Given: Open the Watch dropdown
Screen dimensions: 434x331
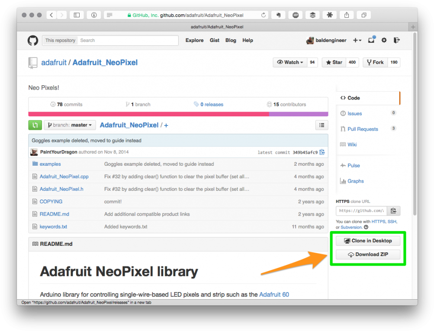Looking at the screenshot, I should click(290, 62).
